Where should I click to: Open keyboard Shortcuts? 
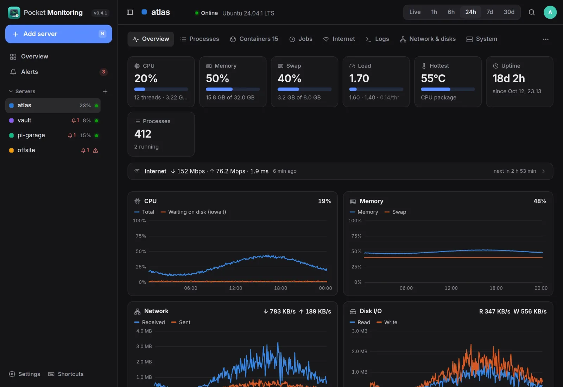(x=66, y=374)
